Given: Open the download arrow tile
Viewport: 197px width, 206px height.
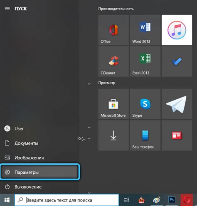Looking at the screenshot, I should pyautogui.click(x=113, y=135).
